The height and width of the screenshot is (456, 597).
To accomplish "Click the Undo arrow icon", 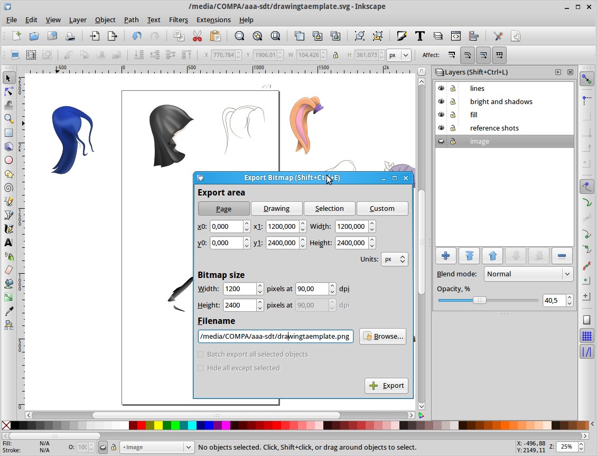I will (x=137, y=36).
